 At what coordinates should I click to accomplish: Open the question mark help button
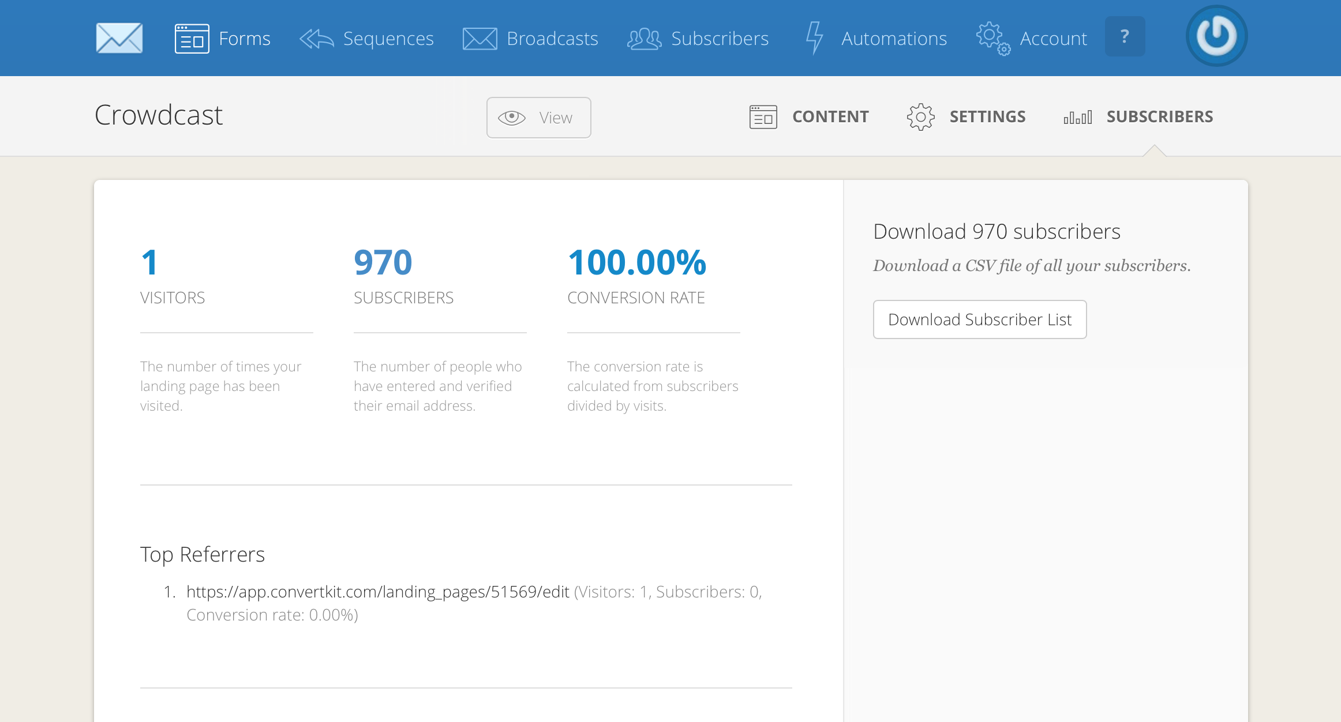tap(1125, 37)
